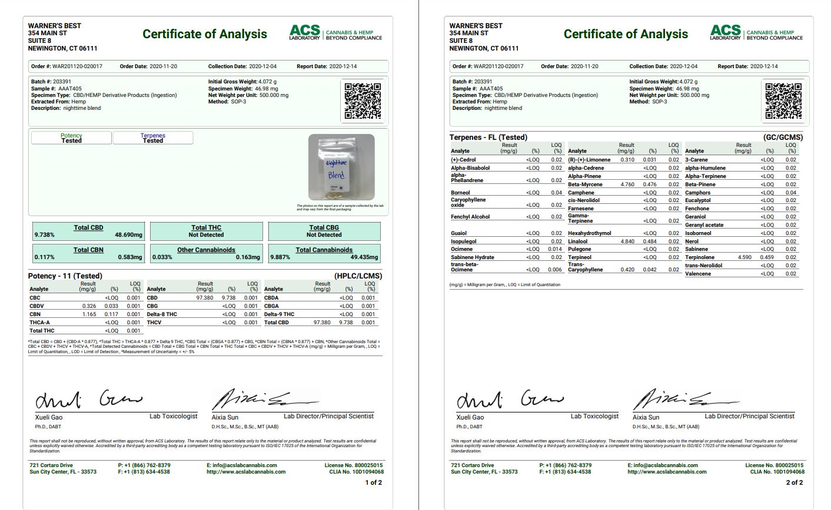Open the Nighttime Blend sample photo
831x510 pixels.
pos(341,167)
